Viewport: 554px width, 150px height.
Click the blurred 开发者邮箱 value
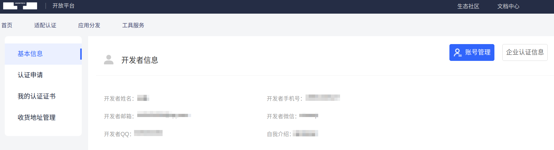click(164, 115)
